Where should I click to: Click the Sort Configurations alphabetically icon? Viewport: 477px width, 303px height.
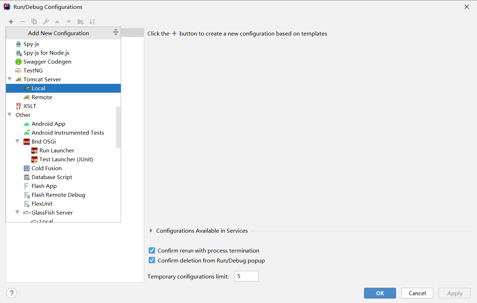pyautogui.click(x=92, y=22)
